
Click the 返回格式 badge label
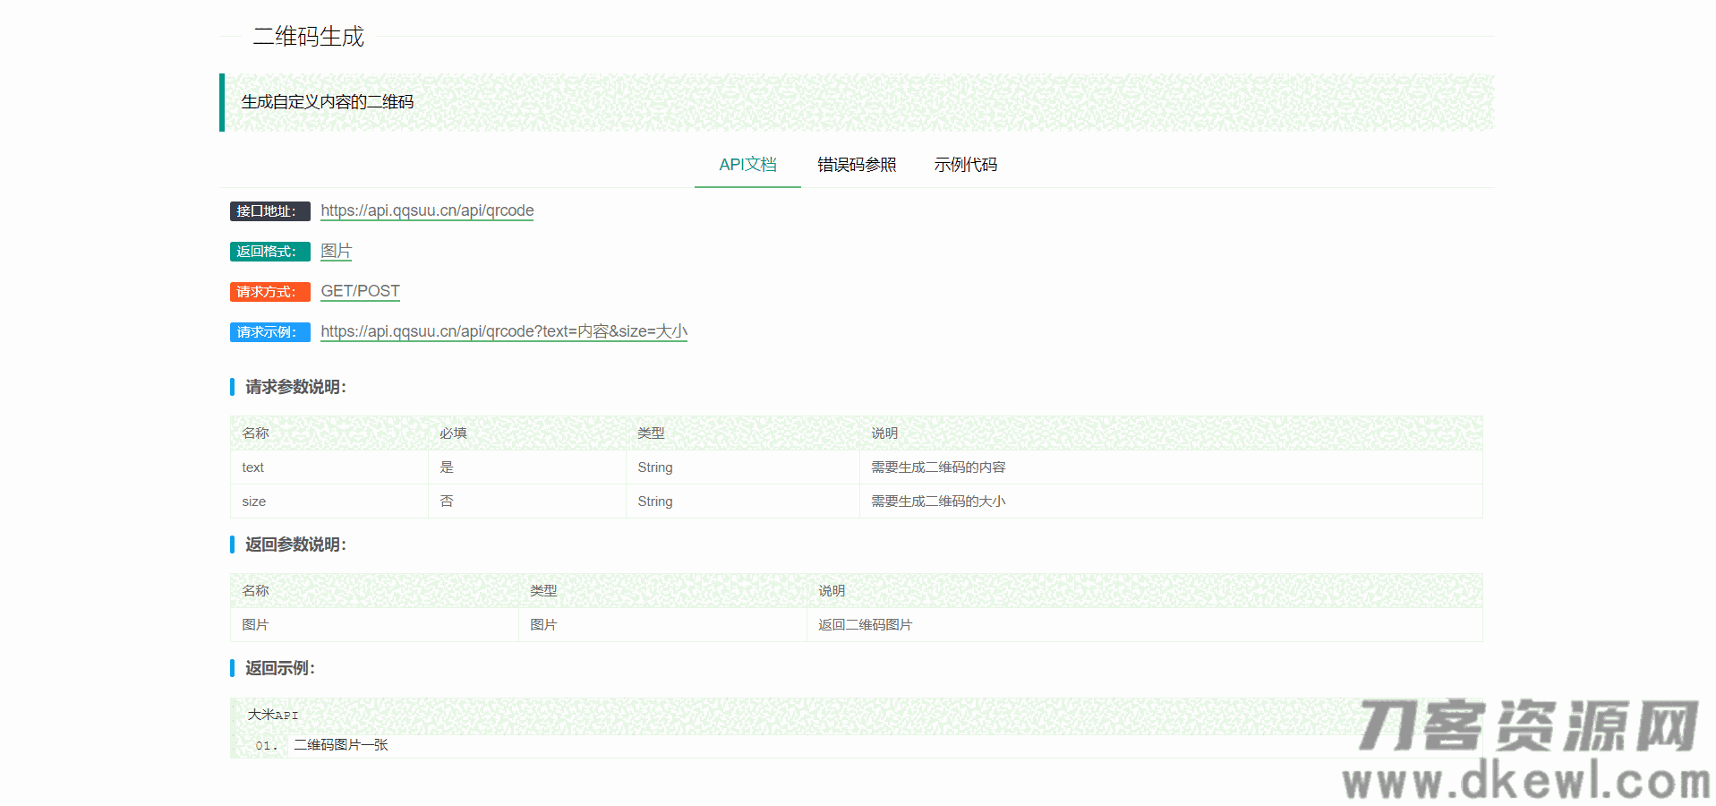click(x=269, y=252)
